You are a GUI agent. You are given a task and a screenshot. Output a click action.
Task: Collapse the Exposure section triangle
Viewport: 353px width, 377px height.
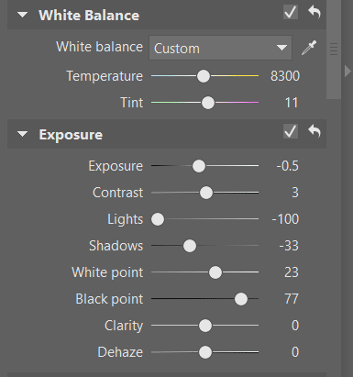22,134
